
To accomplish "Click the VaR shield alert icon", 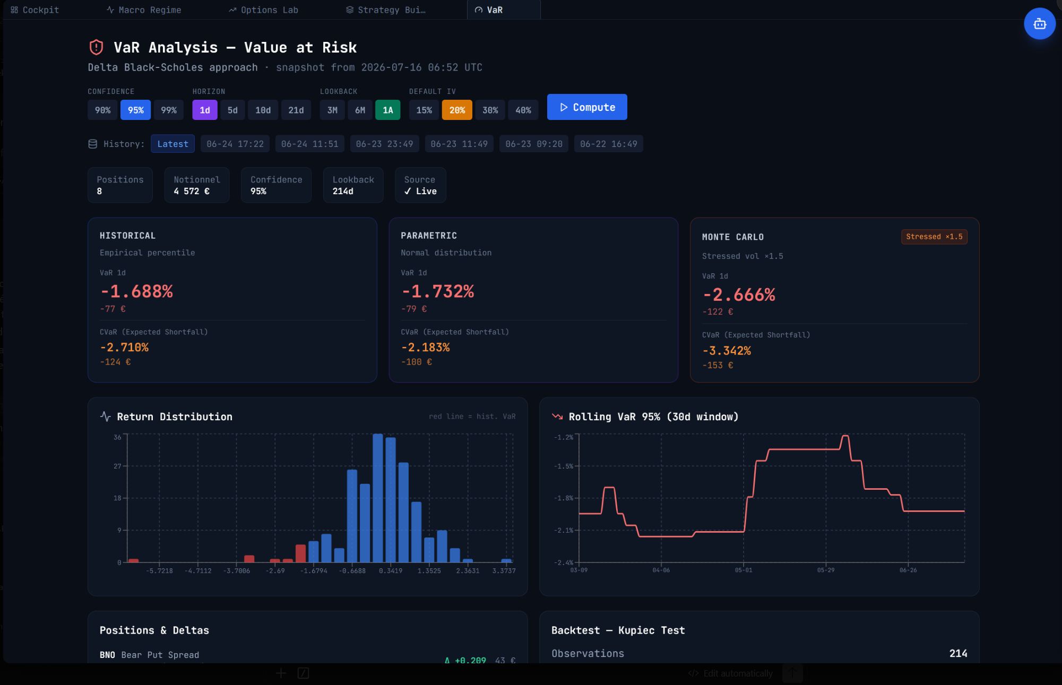I will click(96, 47).
